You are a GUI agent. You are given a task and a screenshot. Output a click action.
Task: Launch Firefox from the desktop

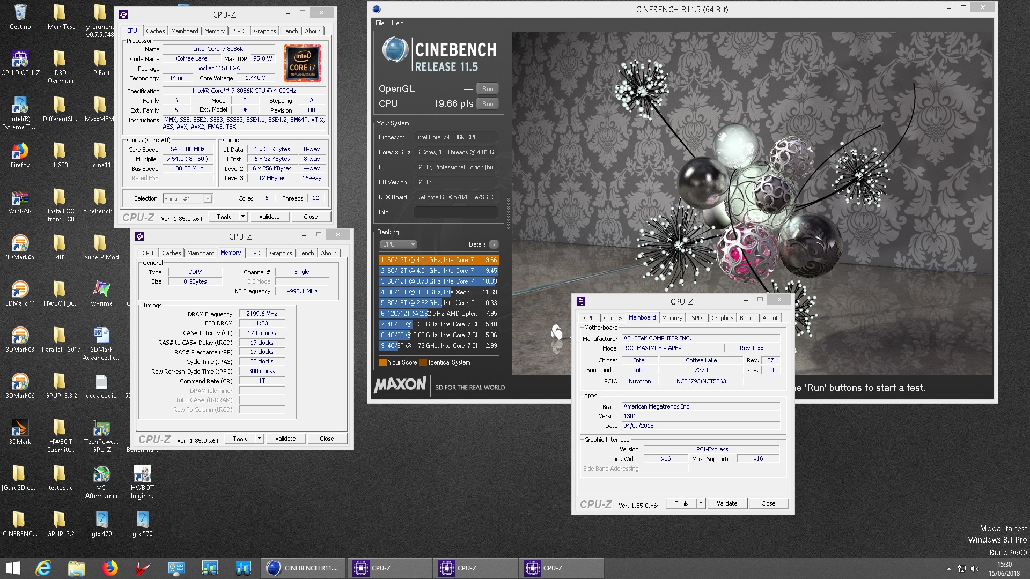coord(20,155)
